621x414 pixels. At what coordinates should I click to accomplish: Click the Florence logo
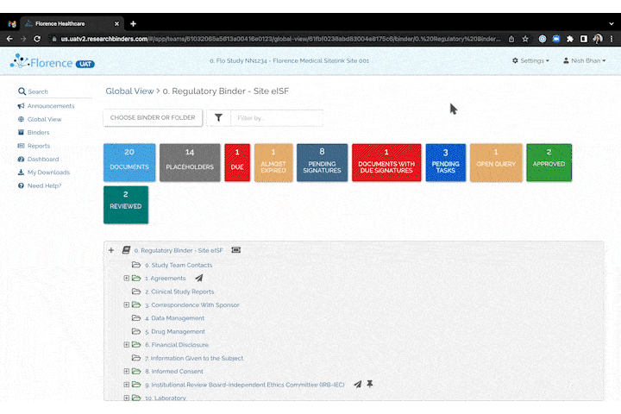52,62
